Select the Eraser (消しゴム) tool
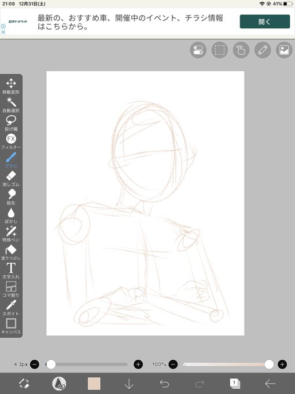 [x=11, y=178]
